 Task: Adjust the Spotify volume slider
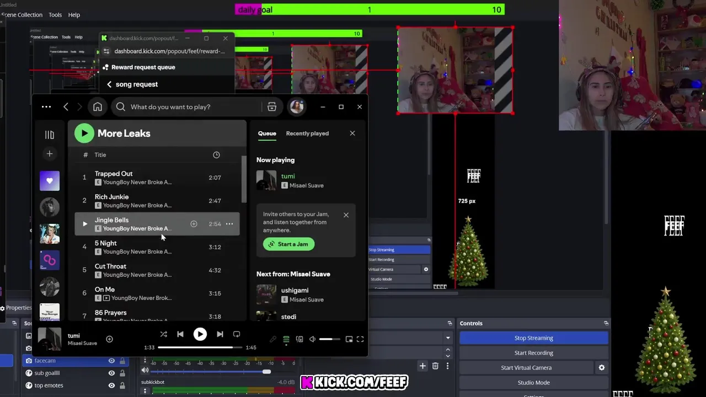click(x=329, y=339)
